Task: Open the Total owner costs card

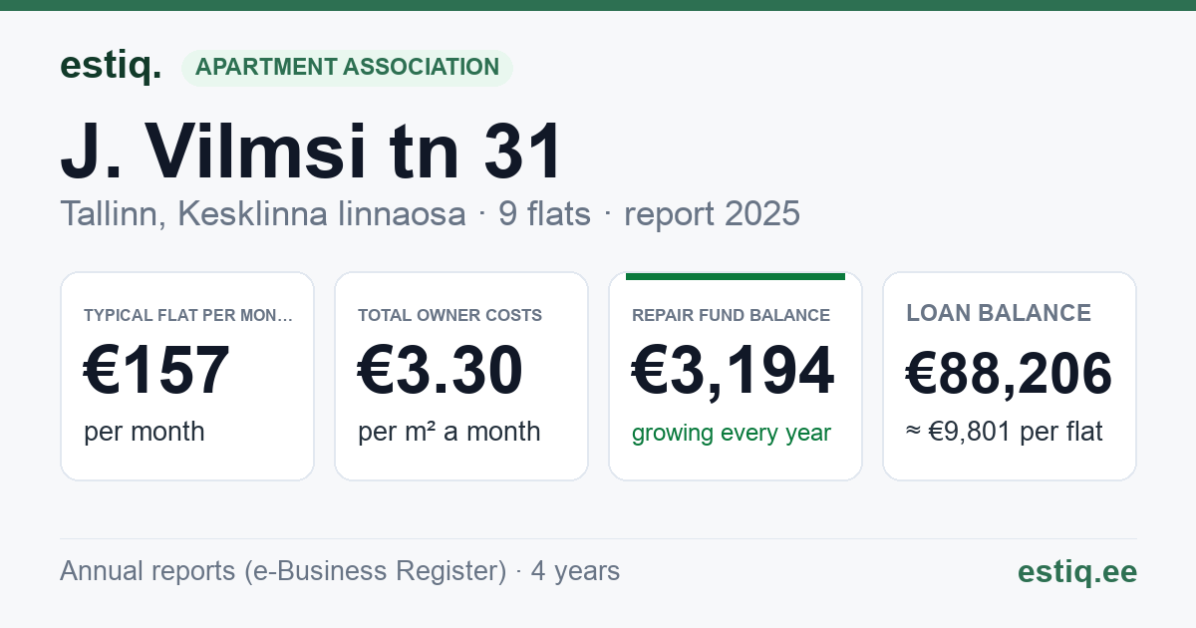Action: pyautogui.click(x=461, y=377)
